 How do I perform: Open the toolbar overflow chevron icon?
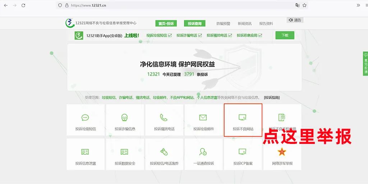(x=358, y=5)
